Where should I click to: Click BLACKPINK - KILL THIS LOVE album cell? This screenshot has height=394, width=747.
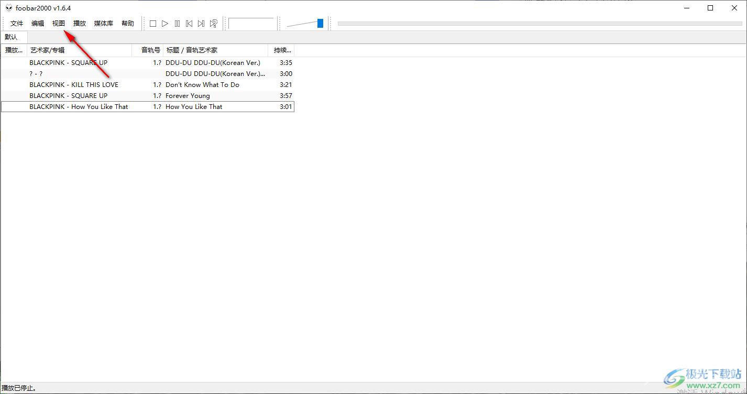74,85
